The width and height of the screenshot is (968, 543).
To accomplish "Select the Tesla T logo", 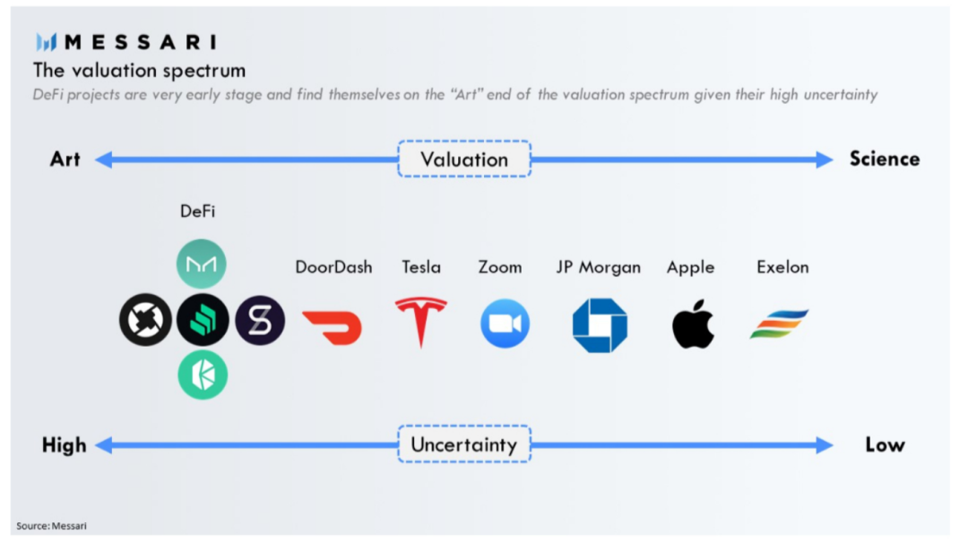I will click(x=421, y=322).
